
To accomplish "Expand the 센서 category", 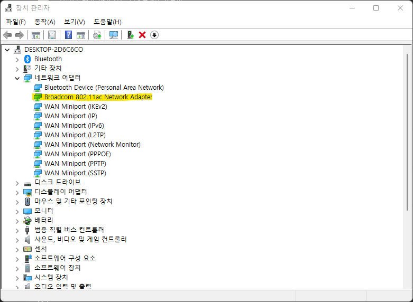I will coord(17,250).
